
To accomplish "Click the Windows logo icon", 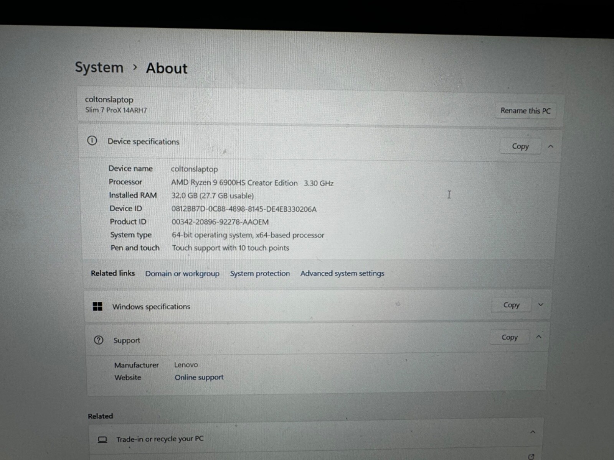I will (x=97, y=306).
